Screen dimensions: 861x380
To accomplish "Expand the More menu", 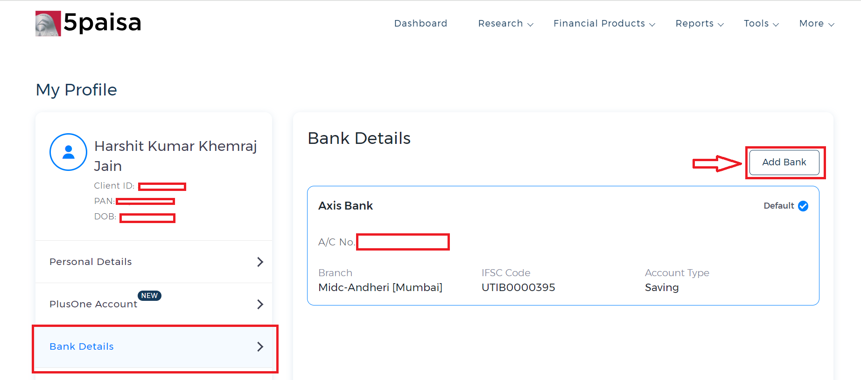I will coord(817,23).
